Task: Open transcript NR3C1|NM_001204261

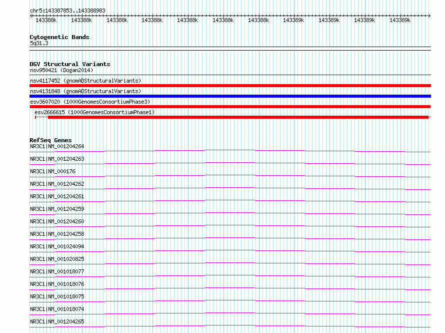Action: [57, 196]
